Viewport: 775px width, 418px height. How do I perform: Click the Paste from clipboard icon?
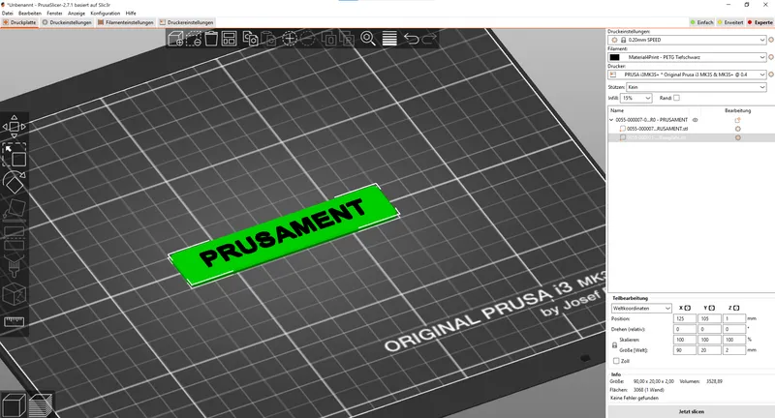tap(268, 39)
